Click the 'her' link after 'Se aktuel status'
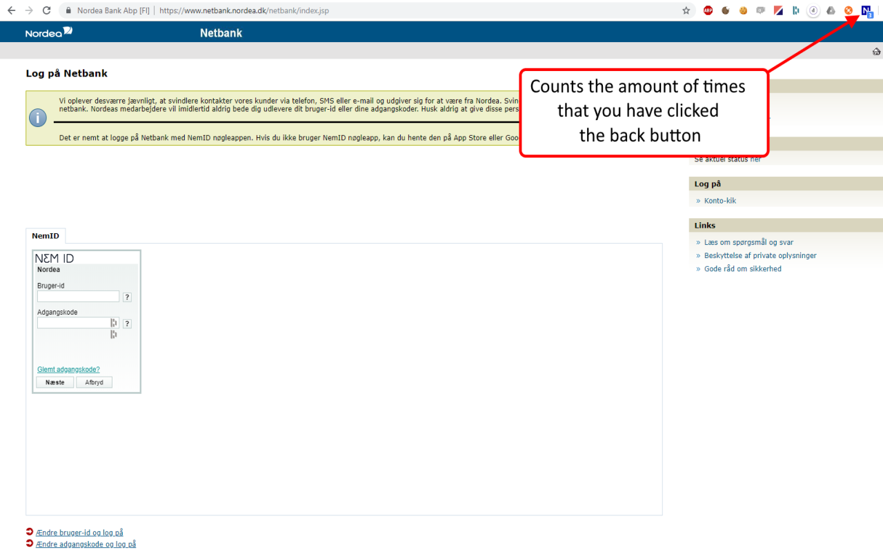The image size is (883, 552). [x=755, y=159]
